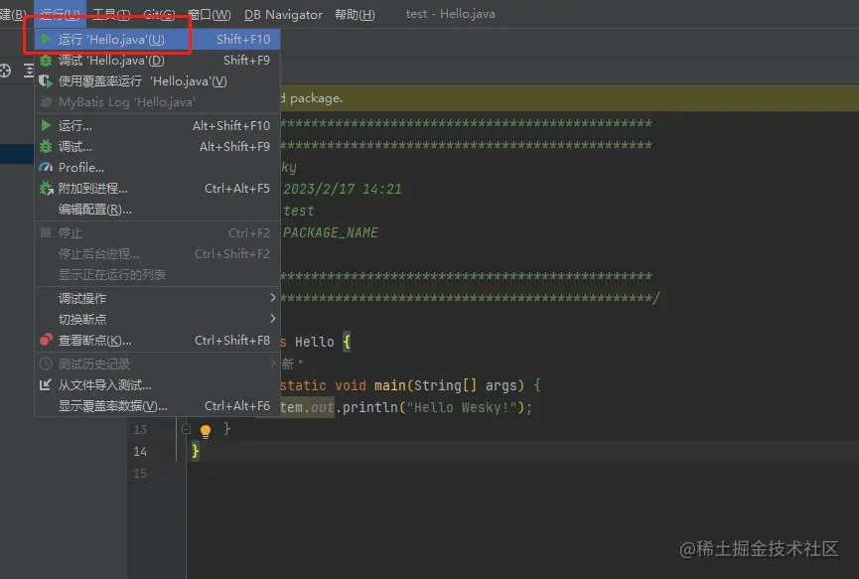Select 显示覆盖率数据(V)... entry
This screenshot has width=859, height=579.
tap(157, 406)
